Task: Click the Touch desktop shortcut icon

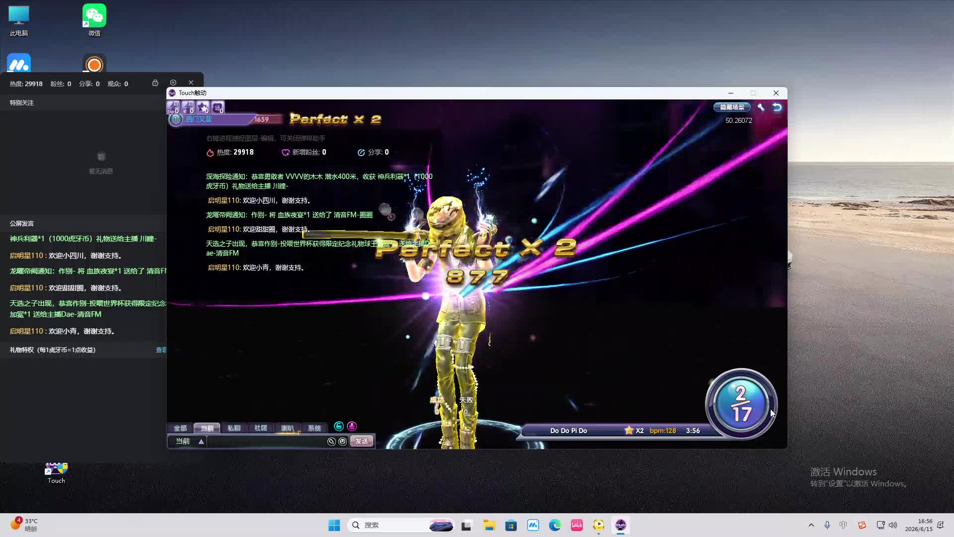Action: tap(56, 473)
